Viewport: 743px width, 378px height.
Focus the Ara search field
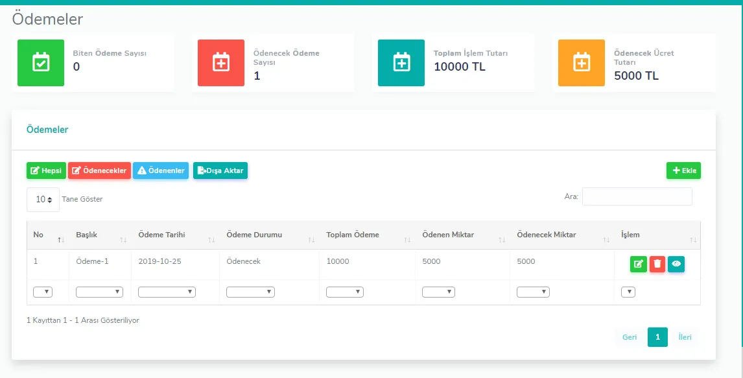pos(637,196)
